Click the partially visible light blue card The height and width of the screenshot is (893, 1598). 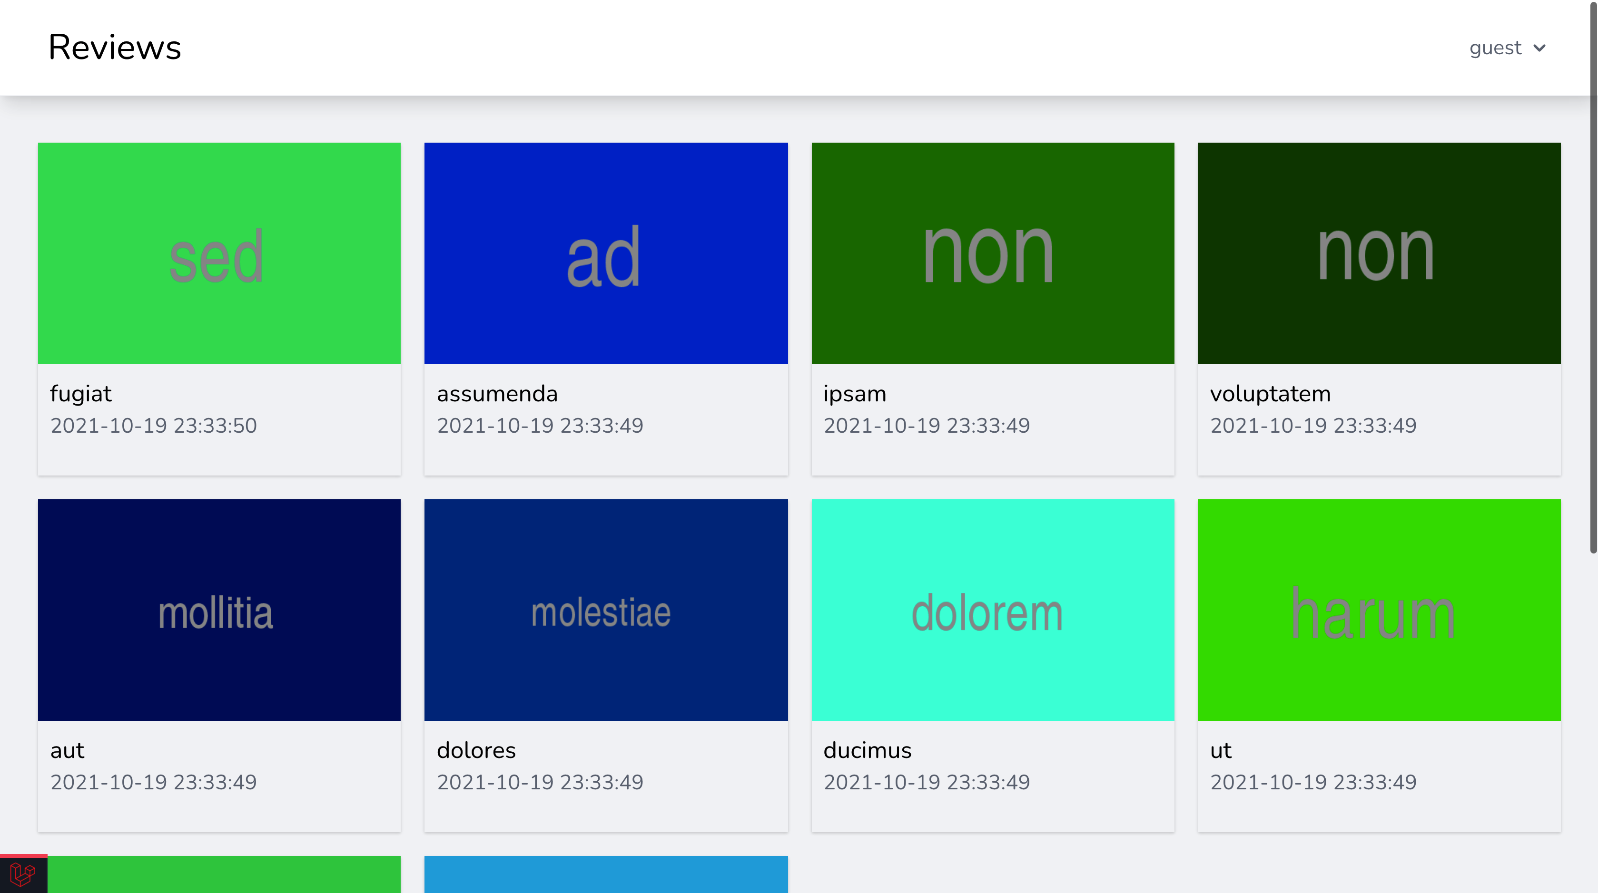click(x=605, y=874)
